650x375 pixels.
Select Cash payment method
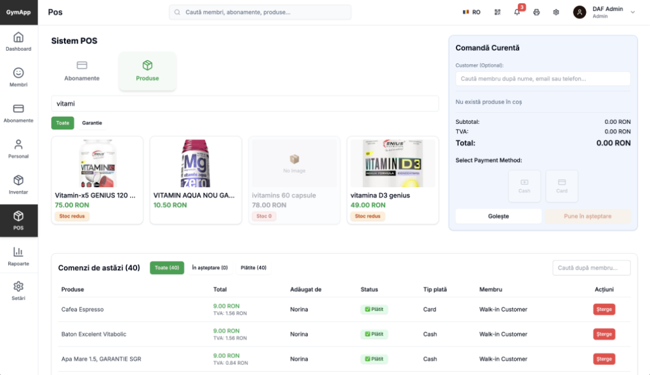[x=524, y=186]
